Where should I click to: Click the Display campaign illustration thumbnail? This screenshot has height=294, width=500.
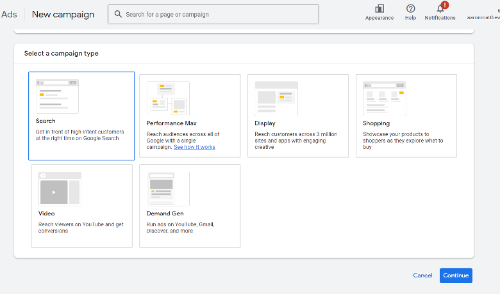coord(276,98)
